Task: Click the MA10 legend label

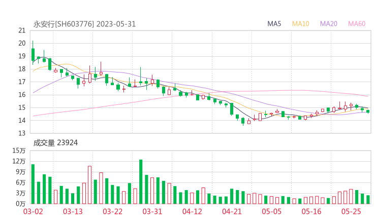Action: (x=300, y=24)
